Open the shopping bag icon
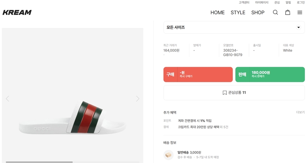The width and height of the screenshot is (308, 163). click(x=288, y=12)
